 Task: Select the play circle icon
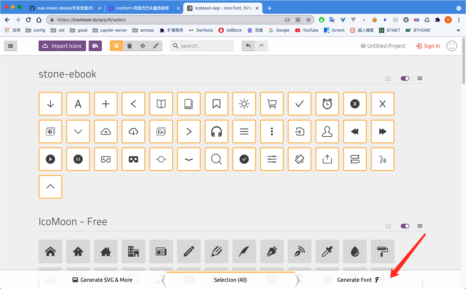click(50, 159)
